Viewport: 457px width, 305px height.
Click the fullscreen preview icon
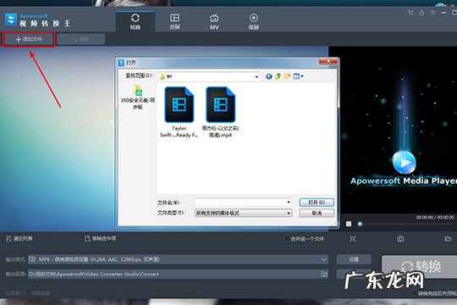pos(353,239)
